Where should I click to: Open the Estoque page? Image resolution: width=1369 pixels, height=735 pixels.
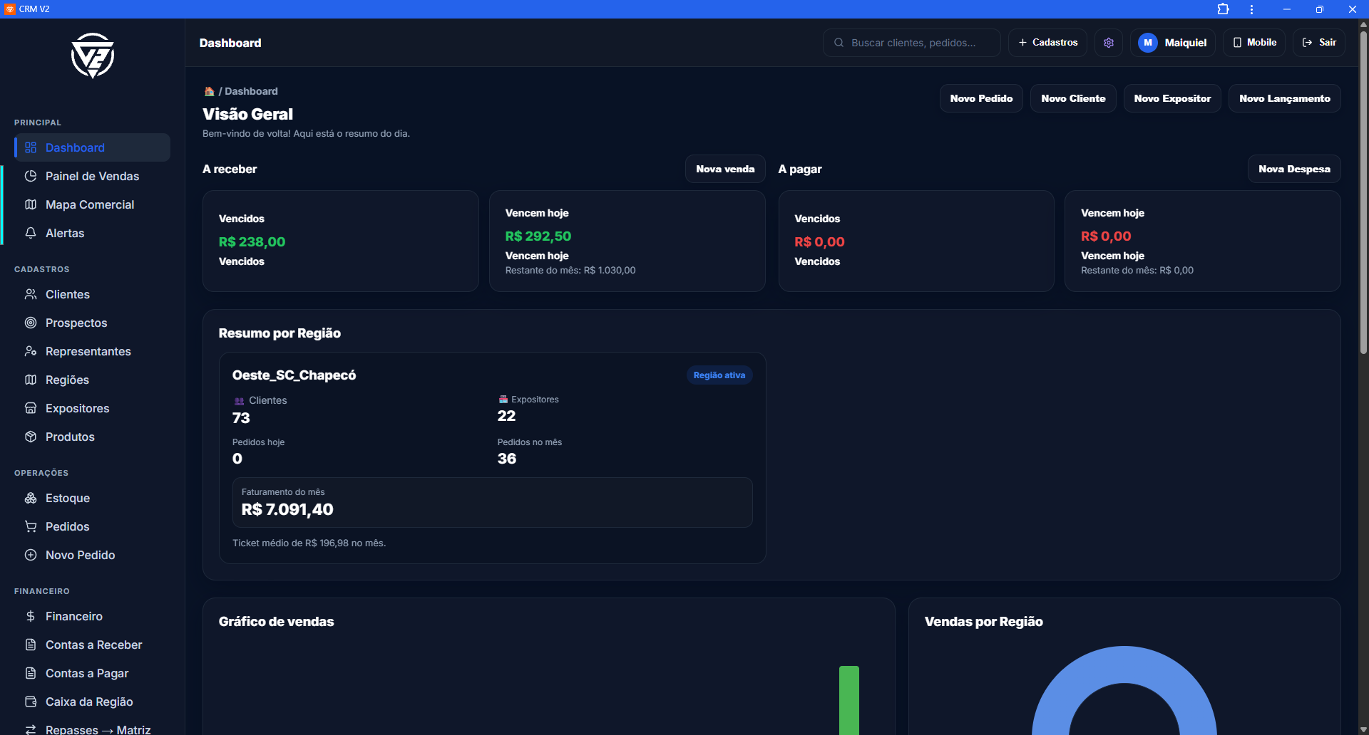coord(93,498)
